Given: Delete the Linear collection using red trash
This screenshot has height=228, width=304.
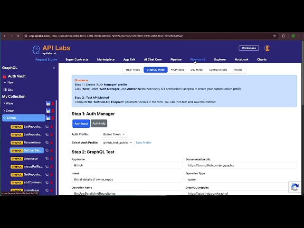Looking at the screenshot, I should (x=53, y=111).
